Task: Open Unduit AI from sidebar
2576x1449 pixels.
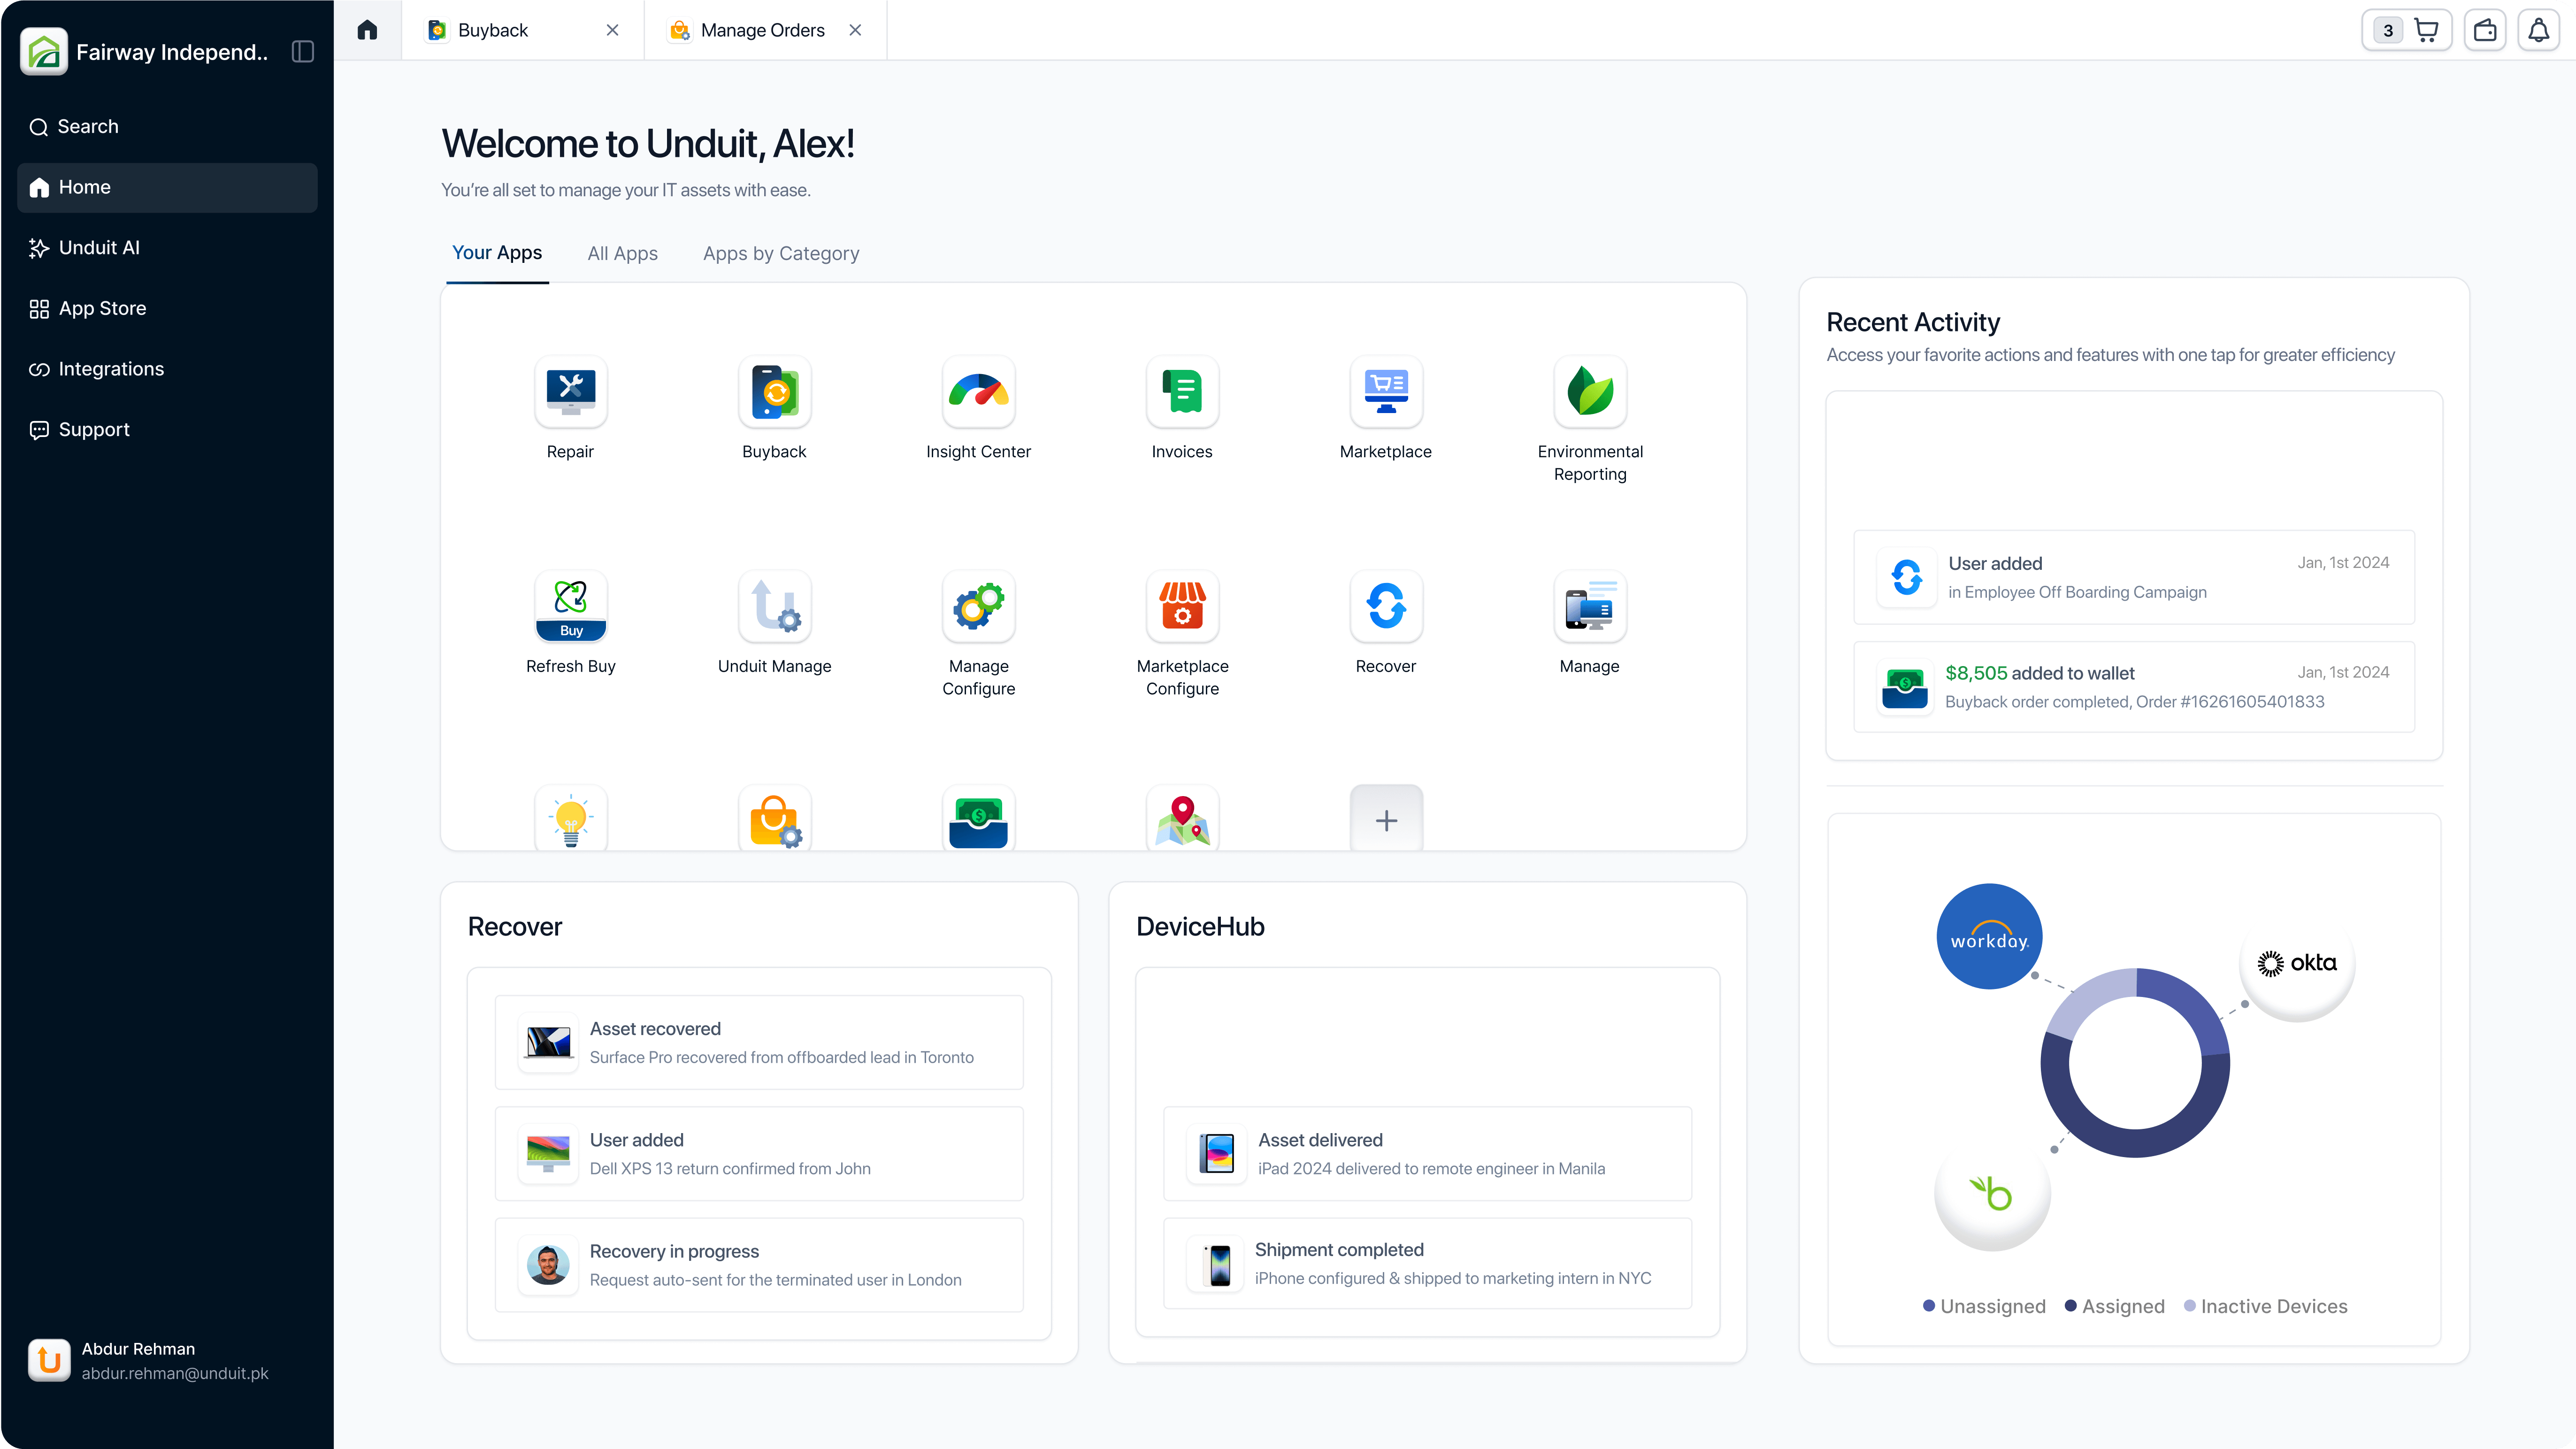Action: tap(167, 248)
